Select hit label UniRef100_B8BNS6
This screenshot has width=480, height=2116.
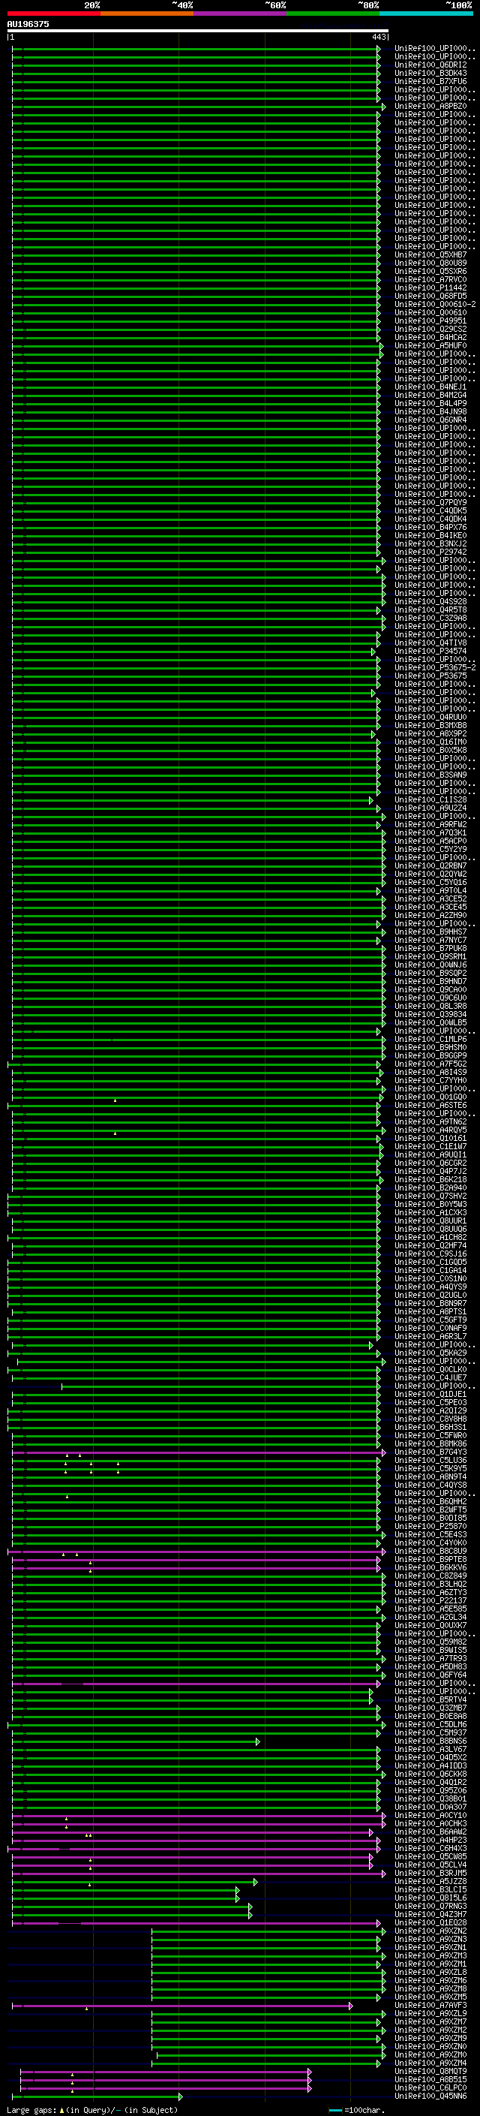click(430, 1741)
